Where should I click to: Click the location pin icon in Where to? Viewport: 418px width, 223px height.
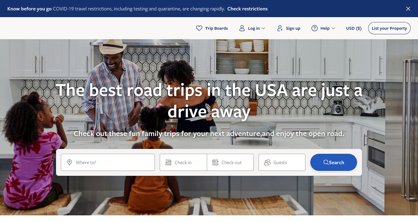click(x=69, y=162)
